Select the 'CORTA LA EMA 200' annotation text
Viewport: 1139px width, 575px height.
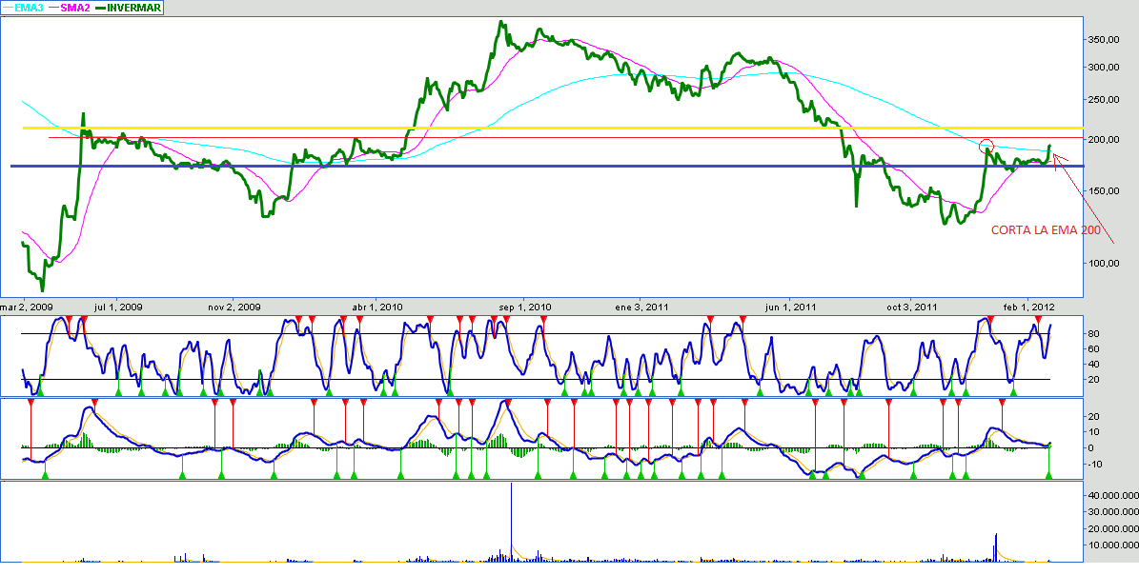(x=1046, y=230)
